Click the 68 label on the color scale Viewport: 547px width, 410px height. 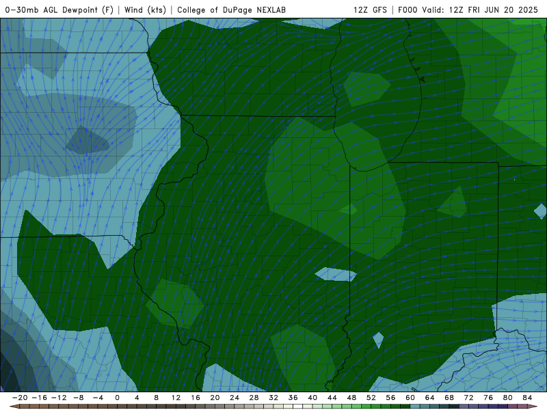tap(450, 398)
